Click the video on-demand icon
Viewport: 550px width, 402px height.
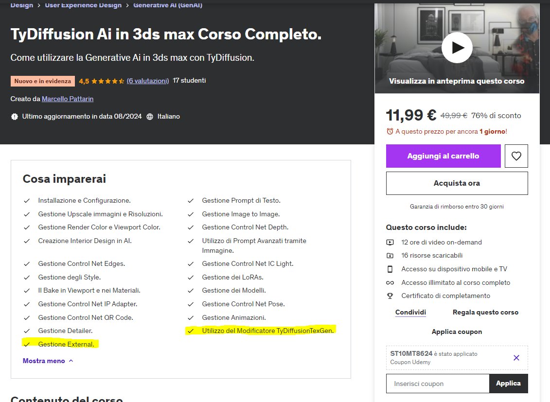pyautogui.click(x=390, y=242)
